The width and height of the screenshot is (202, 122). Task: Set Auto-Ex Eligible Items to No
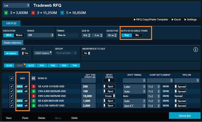point(137,35)
